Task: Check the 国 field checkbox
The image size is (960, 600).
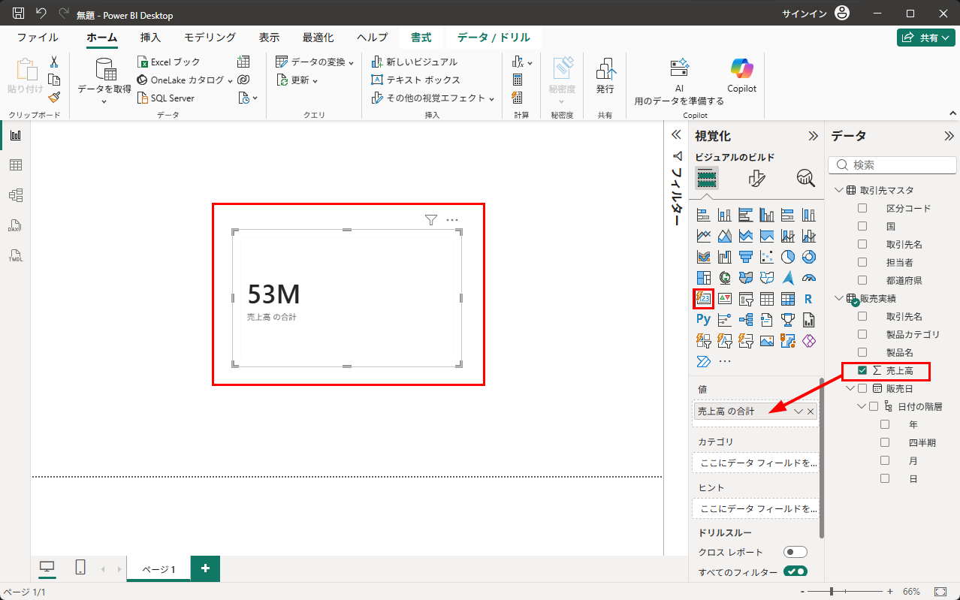Action: pos(862,226)
